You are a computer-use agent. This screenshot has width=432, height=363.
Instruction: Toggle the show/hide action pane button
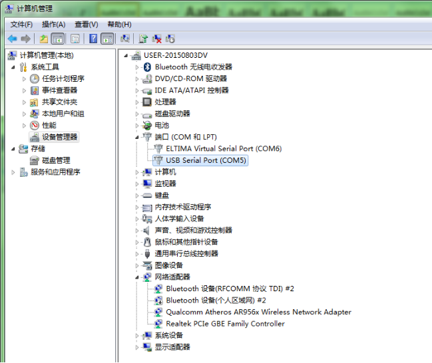coord(107,39)
